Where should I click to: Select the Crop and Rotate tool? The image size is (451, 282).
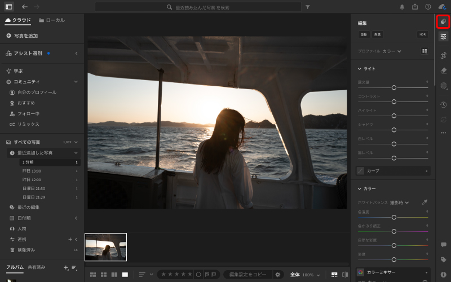pyautogui.click(x=444, y=55)
